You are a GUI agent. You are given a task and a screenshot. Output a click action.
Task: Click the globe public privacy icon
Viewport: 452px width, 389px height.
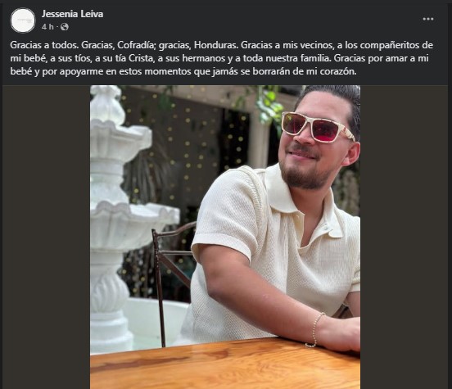pos(65,27)
